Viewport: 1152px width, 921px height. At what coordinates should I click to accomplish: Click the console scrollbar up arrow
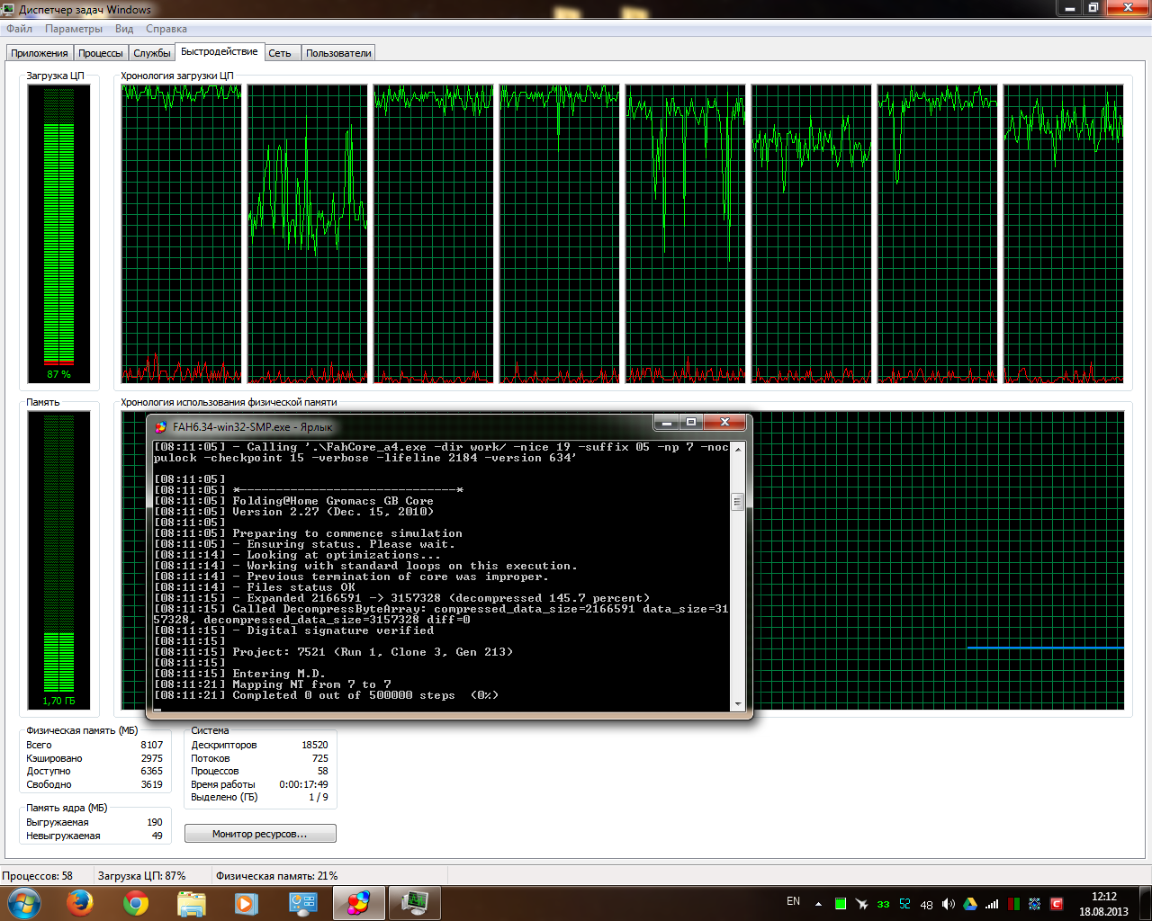738,448
